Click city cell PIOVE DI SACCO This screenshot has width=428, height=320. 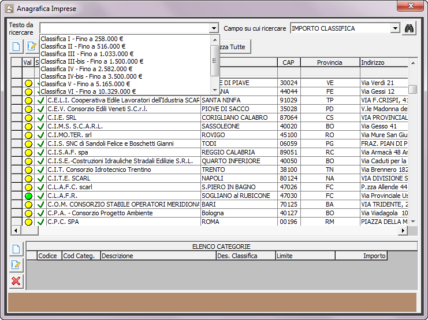pos(239,109)
